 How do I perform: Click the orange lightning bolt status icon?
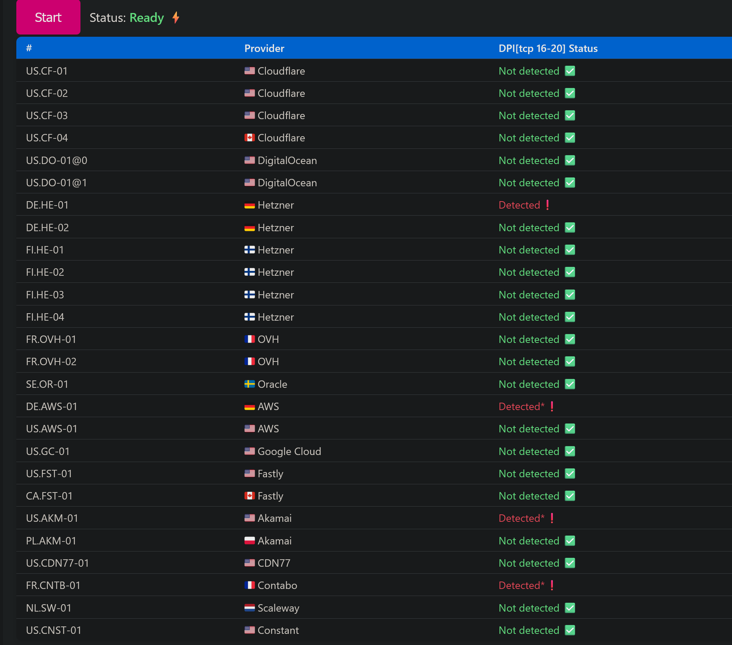click(x=176, y=17)
